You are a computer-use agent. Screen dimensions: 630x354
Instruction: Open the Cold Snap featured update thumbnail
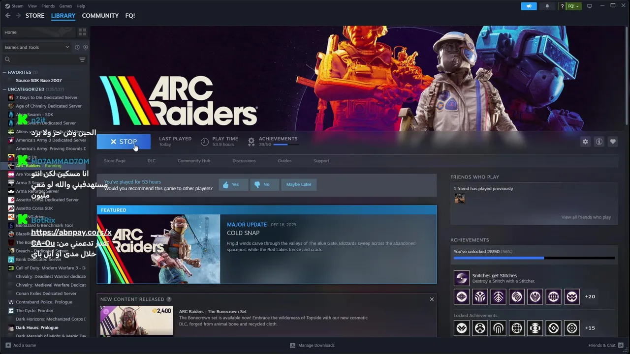[x=158, y=249]
